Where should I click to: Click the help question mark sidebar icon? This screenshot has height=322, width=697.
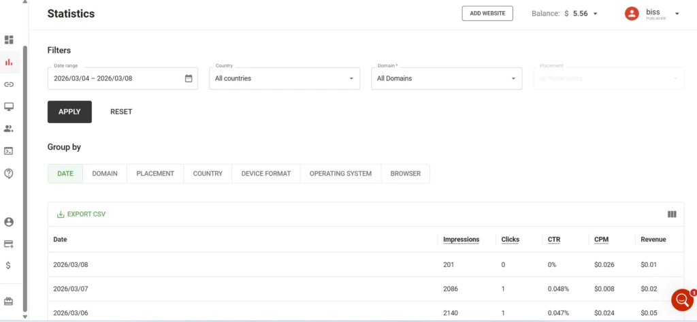(x=9, y=174)
